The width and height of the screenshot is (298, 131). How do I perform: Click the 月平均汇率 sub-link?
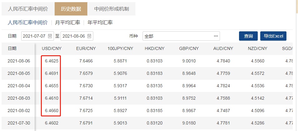click(x=67, y=22)
